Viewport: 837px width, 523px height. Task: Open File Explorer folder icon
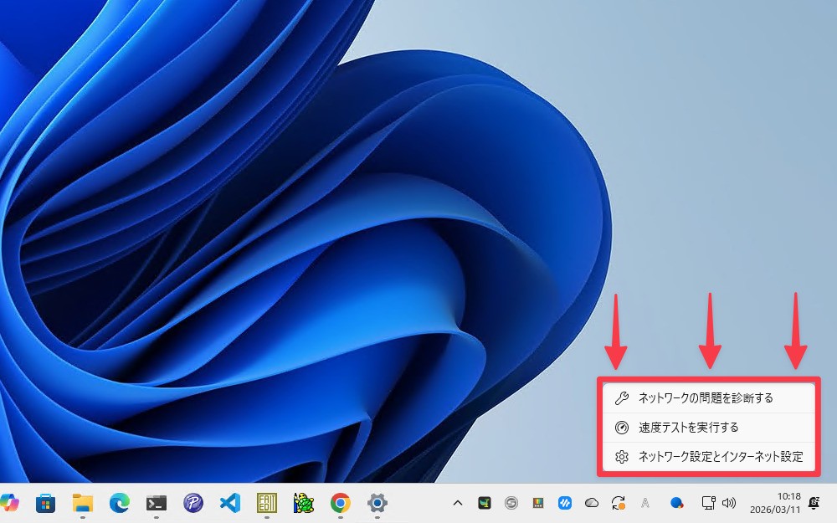point(83,503)
